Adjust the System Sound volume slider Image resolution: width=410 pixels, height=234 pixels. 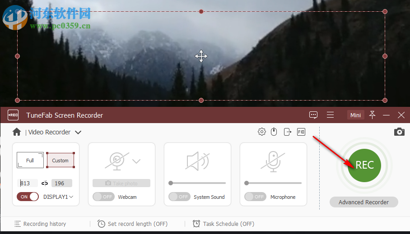click(197, 183)
